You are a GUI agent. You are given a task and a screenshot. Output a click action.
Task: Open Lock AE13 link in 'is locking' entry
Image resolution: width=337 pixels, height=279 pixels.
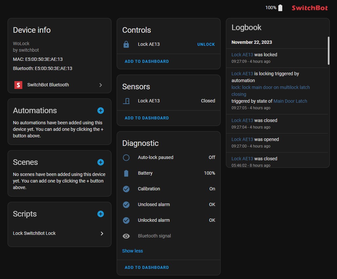tap(242, 74)
